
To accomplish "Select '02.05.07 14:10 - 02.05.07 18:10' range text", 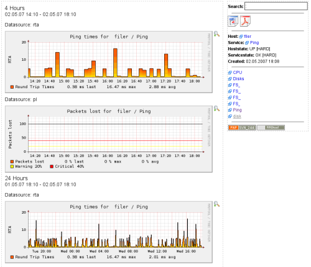I will point(40,14).
